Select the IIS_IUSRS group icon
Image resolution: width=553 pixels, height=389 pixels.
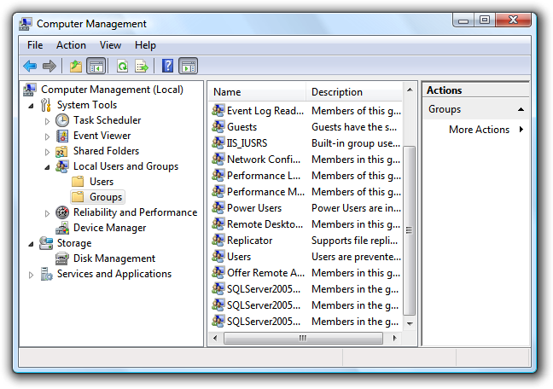218,142
